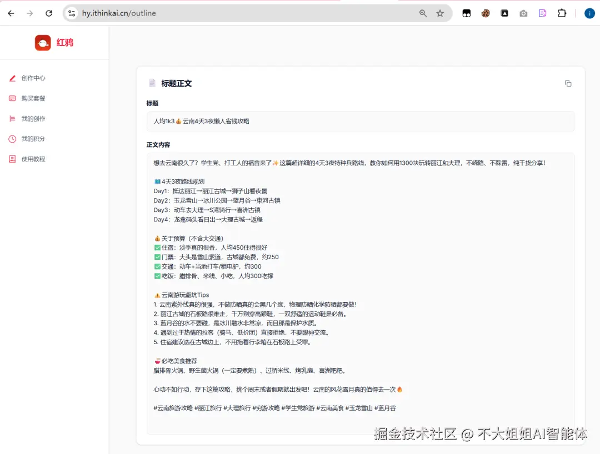Image resolution: width=600 pixels, height=454 pixels.
Task: Open the camera screenshot extension icon
Action: pyautogui.click(x=523, y=13)
